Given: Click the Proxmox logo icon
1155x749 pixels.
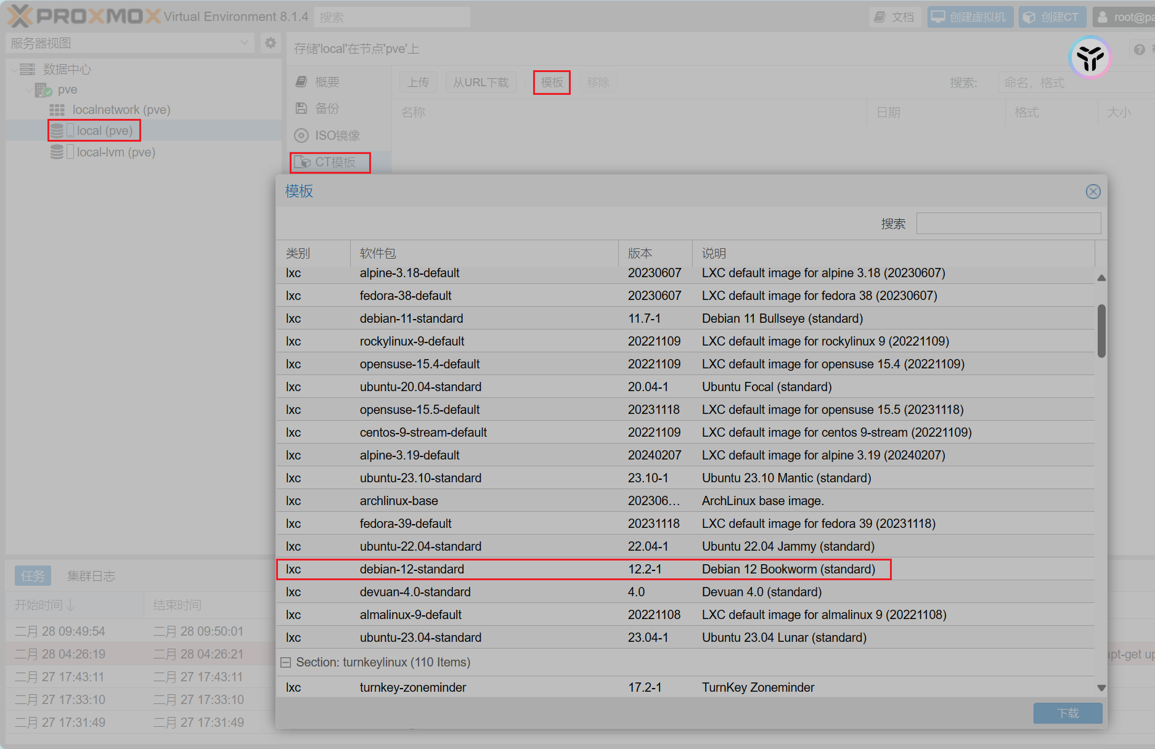Looking at the screenshot, I should click(20, 17).
